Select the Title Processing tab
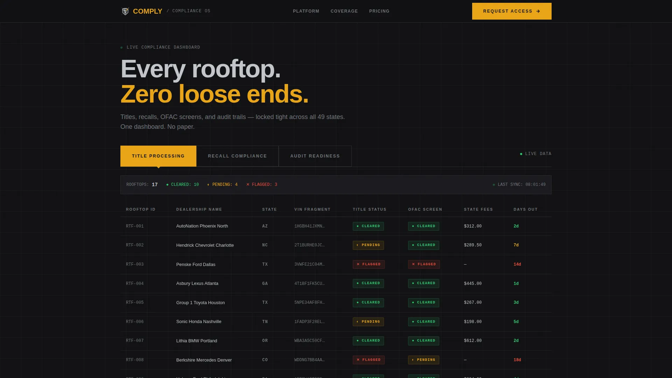672x378 pixels. pyautogui.click(x=158, y=156)
